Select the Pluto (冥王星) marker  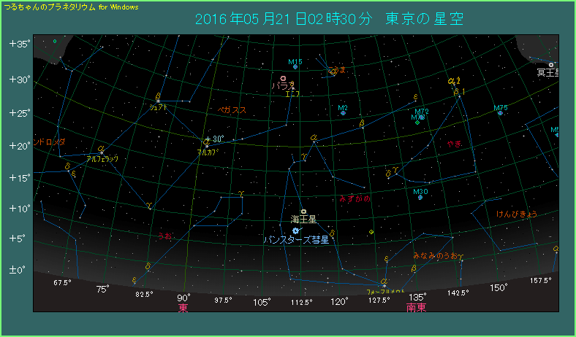551,65
